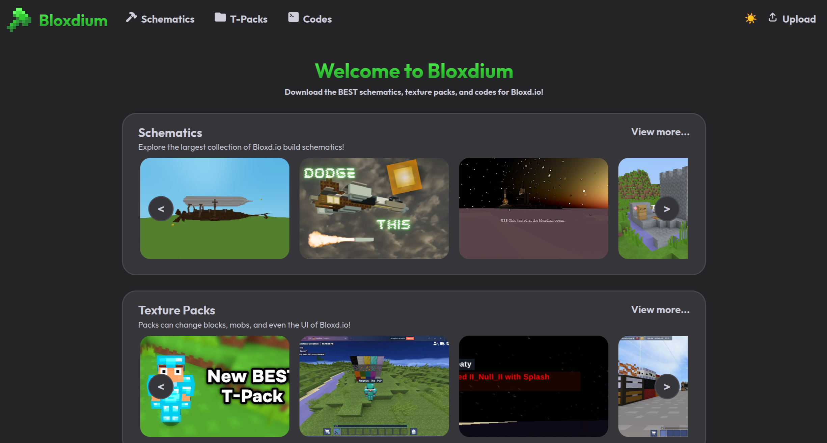Open the New BEST T-Pack thumbnail
This screenshot has height=443, width=827.
pos(215,386)
